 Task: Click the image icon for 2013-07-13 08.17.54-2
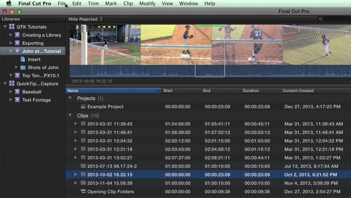(x=83, y=166)
